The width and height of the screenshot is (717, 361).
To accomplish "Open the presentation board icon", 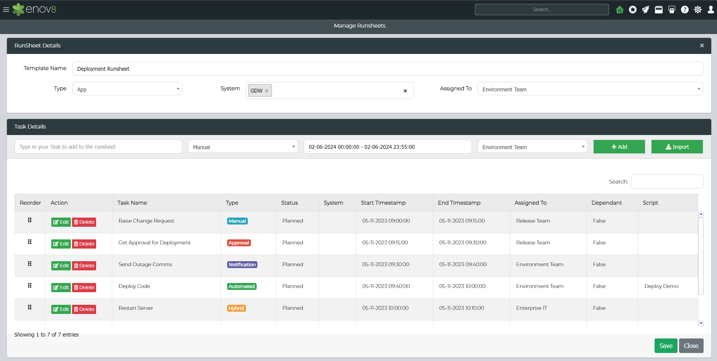I will point(672,10).
